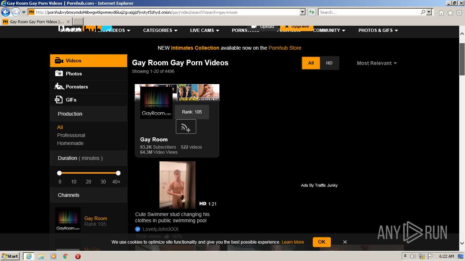Click the Internet Explorer taskbar icon
465x261 pixels.
[28, 256]
